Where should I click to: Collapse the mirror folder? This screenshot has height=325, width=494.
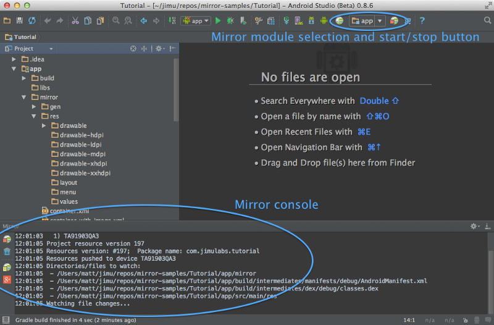(x=24, y=98)
